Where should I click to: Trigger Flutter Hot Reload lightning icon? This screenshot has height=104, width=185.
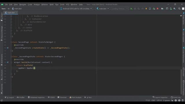[146, 9]
